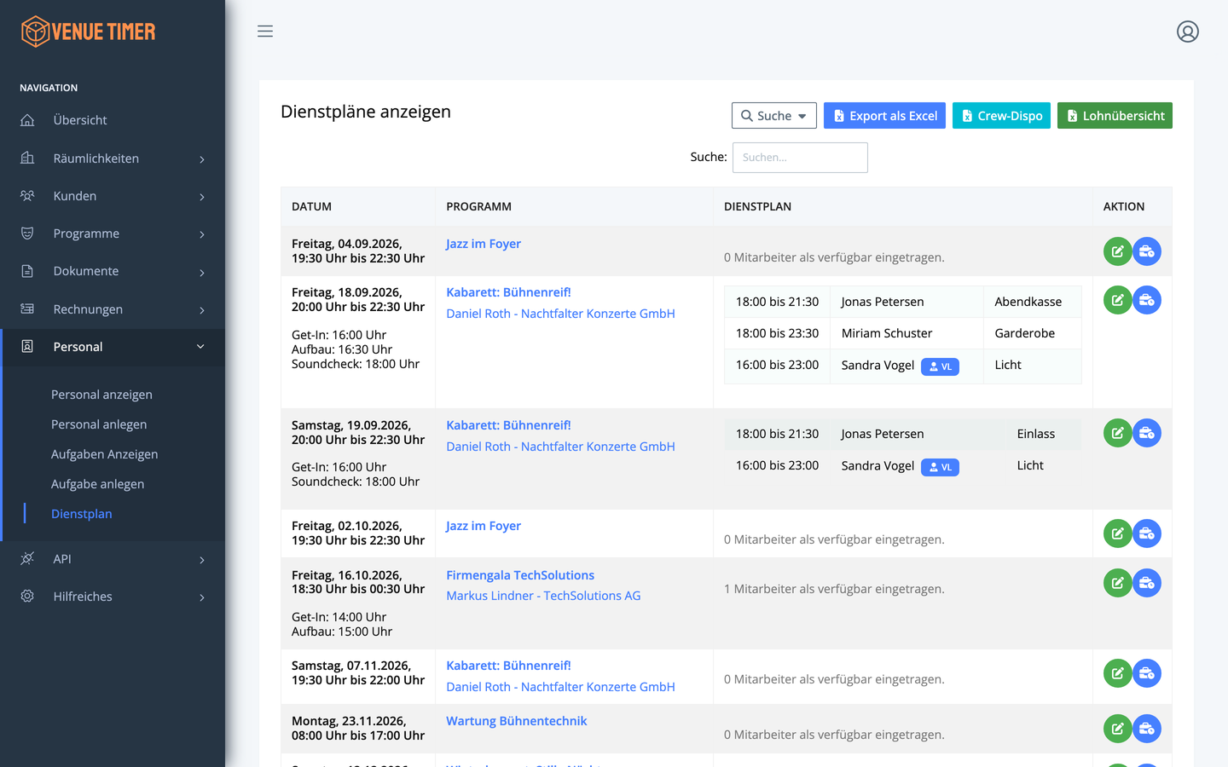Open the Suche dropdown button
The image size is (1228, 767).
tap(774, 116)
